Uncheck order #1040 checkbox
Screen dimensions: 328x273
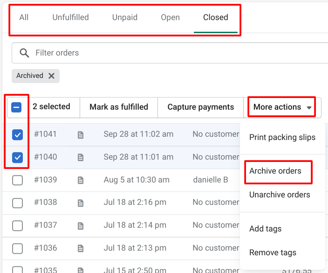tap(17, 157)
